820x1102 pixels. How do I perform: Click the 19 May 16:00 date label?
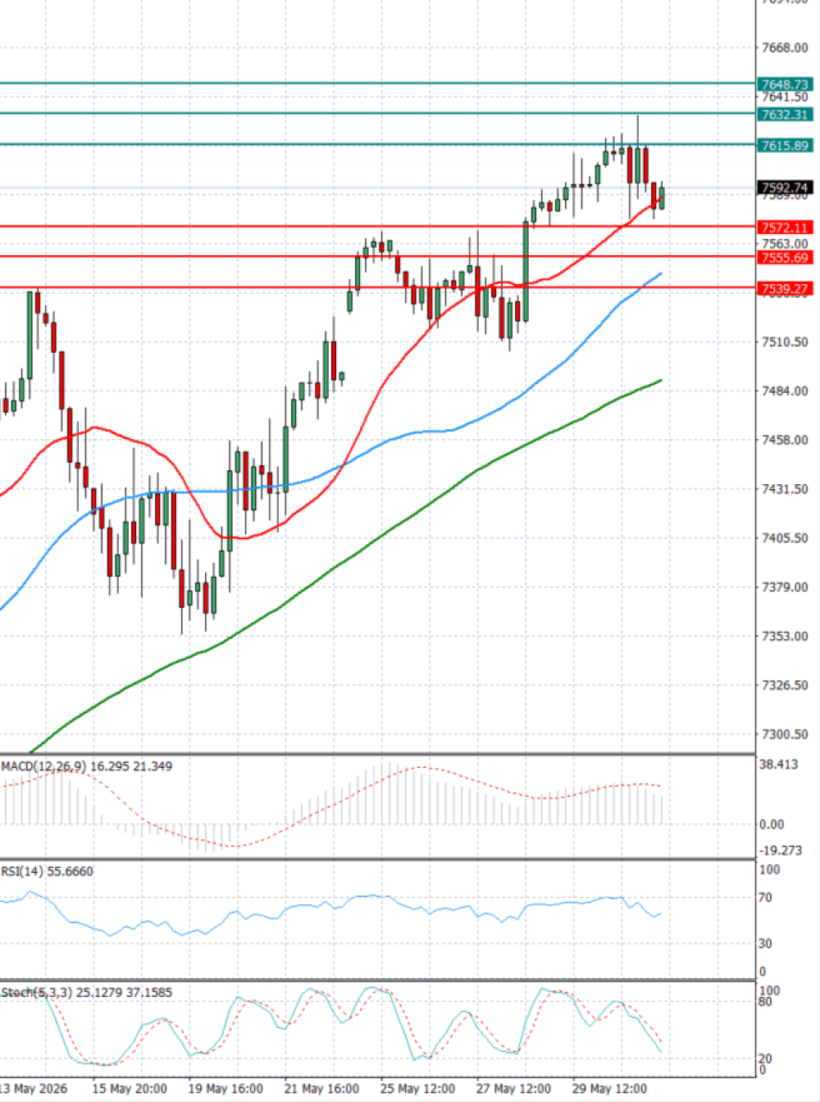coord(225,1089)
